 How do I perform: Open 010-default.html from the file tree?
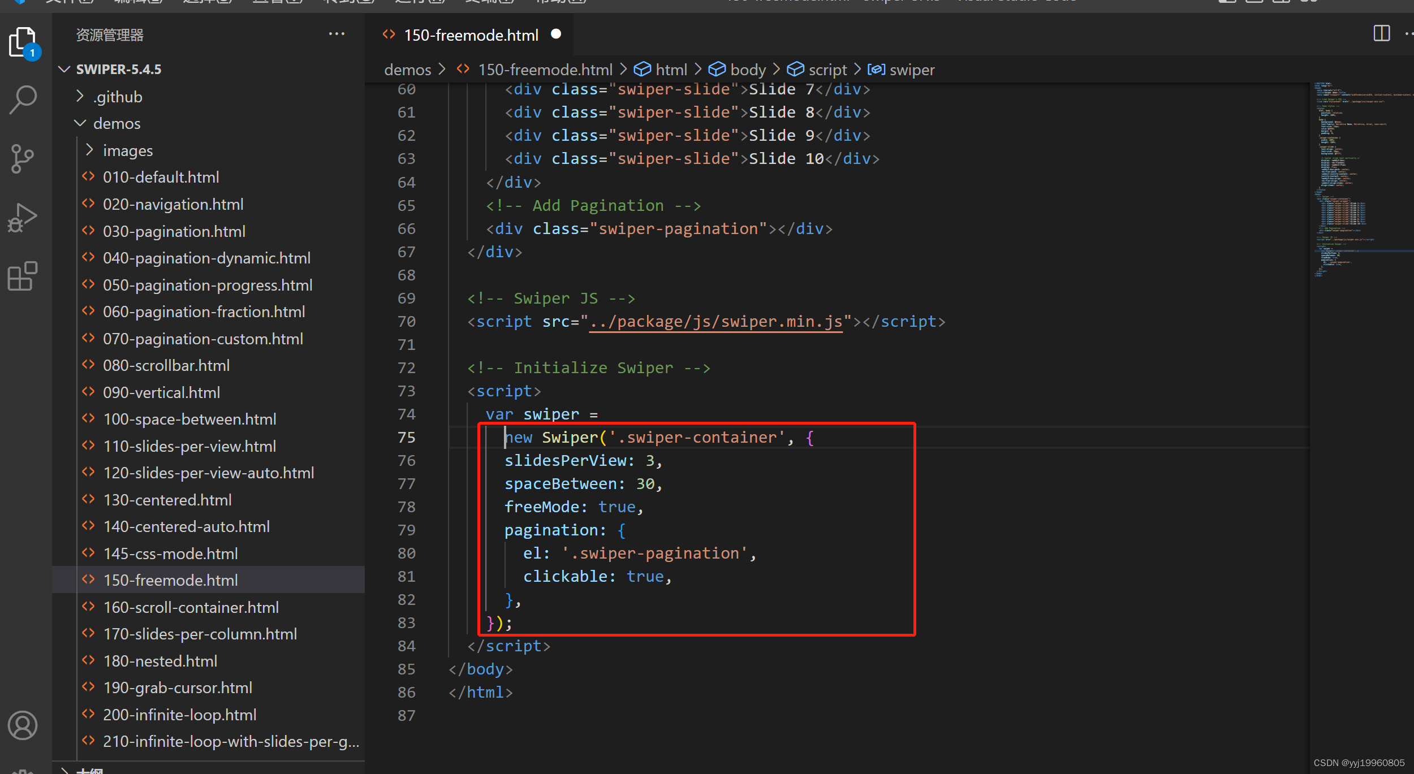[161, 177]
